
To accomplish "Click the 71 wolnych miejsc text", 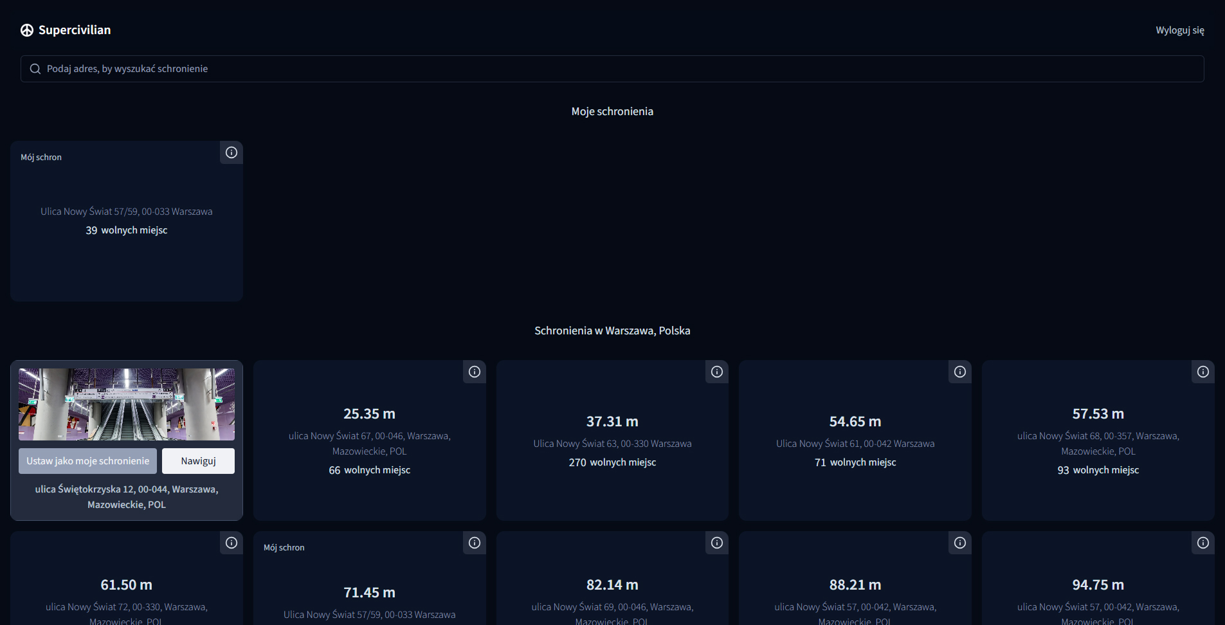I will coord(855,462).
